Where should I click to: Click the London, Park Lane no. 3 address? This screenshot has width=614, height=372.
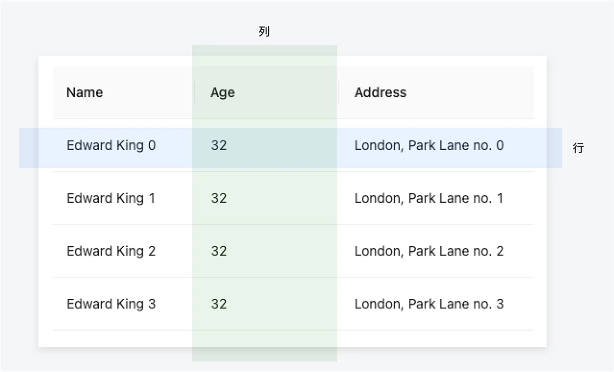(x=429, y=304)
